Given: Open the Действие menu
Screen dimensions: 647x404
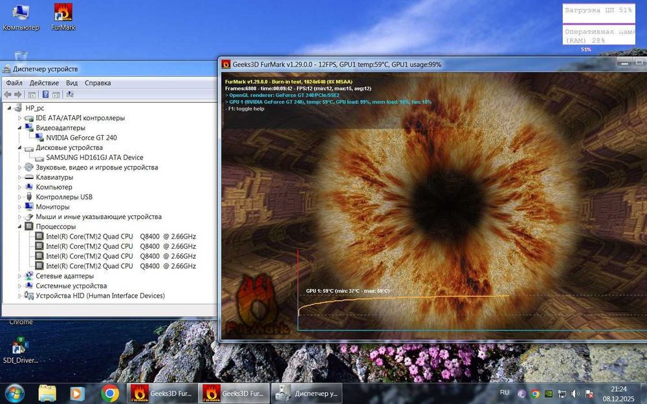Looking at the screenshot, I should click(x=44, y=83).
